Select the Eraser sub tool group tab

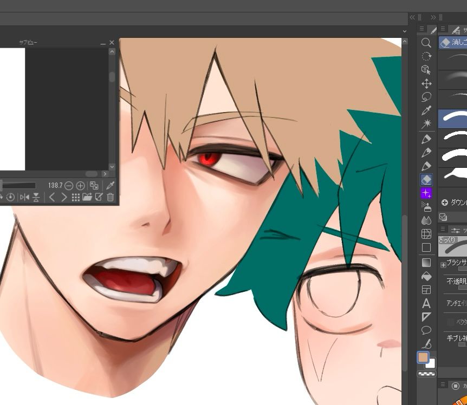(453, 42)
